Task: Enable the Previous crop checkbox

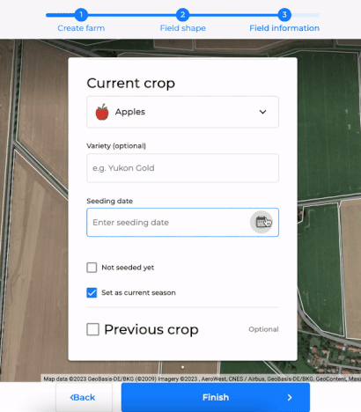Action: [92, 329]
